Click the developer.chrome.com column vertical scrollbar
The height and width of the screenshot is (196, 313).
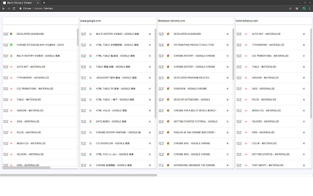tap(233, 54)
